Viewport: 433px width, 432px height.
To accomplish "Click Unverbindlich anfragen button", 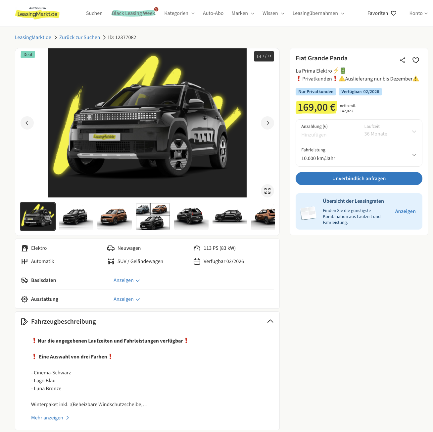I will (x=359, y=179).
